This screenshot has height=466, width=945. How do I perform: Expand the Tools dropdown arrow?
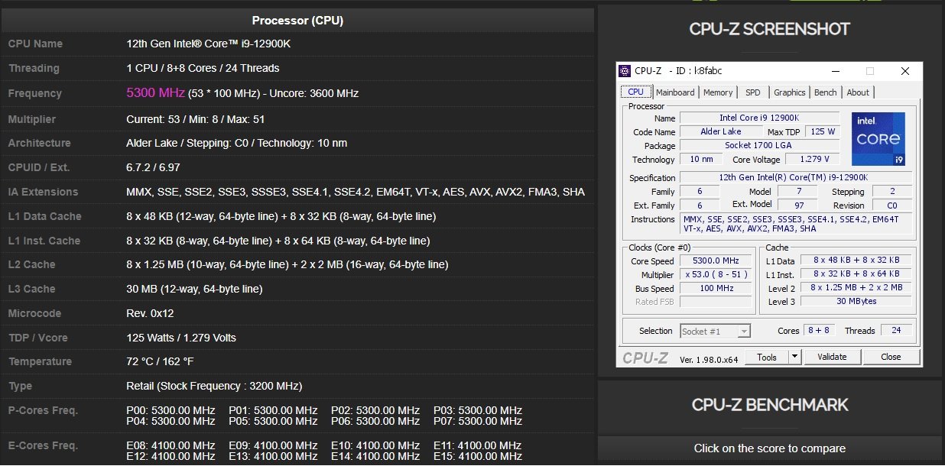pos(794,357)
